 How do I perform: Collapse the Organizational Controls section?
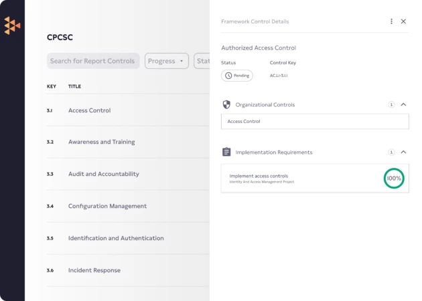click(403, 104)
